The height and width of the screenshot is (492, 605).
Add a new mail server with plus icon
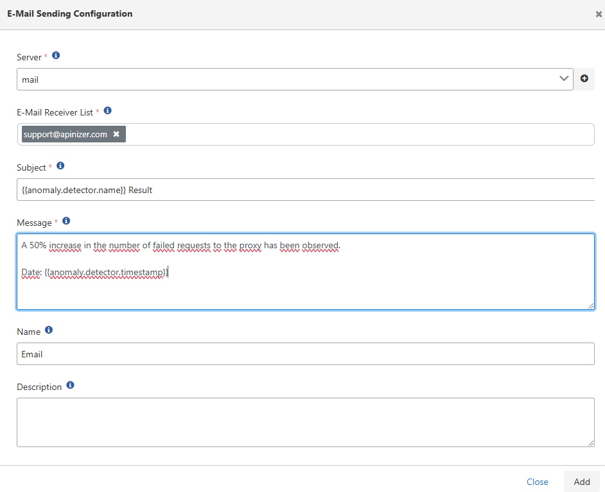point(584,79)
